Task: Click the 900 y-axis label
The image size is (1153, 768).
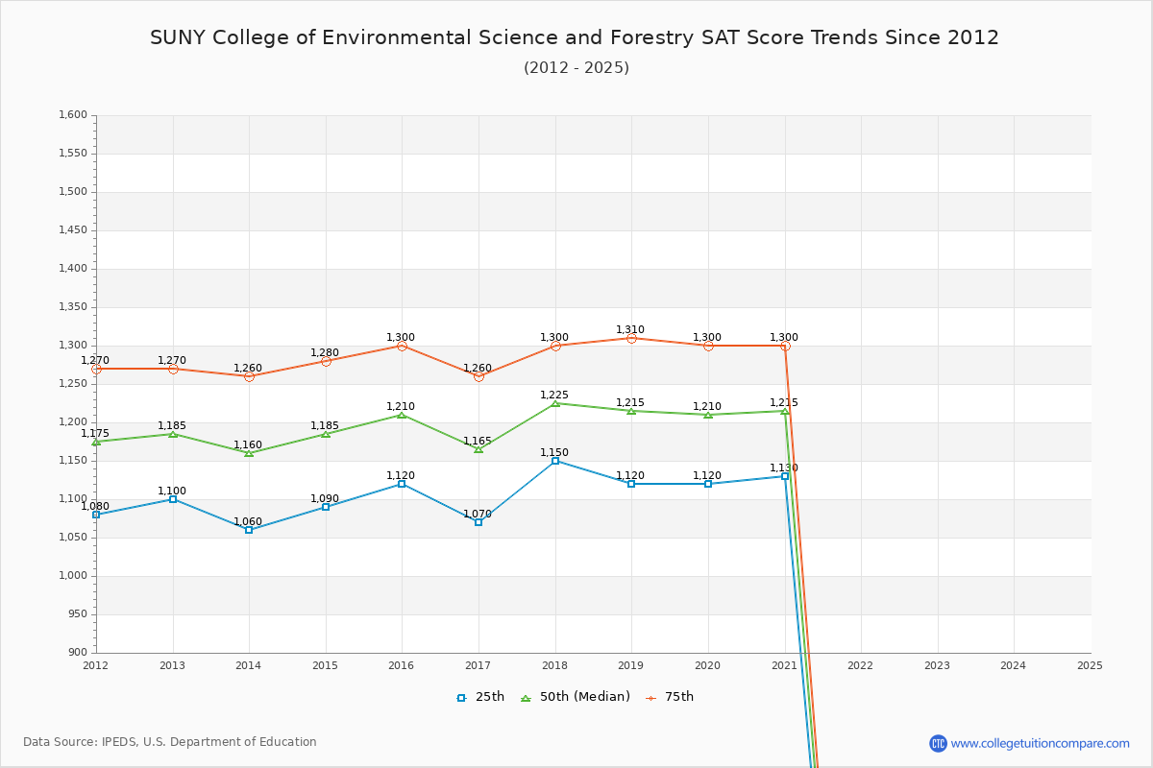Action: click(78, 653)
